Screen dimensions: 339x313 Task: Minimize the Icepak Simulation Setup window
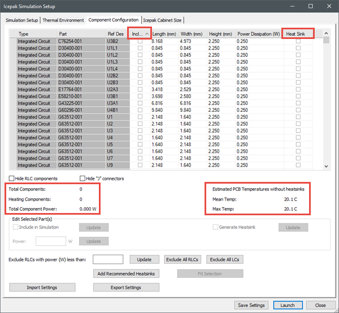click(292, 6)
